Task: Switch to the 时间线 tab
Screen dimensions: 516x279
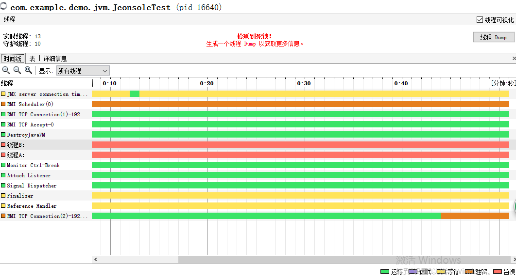Action: pos(13,59)
